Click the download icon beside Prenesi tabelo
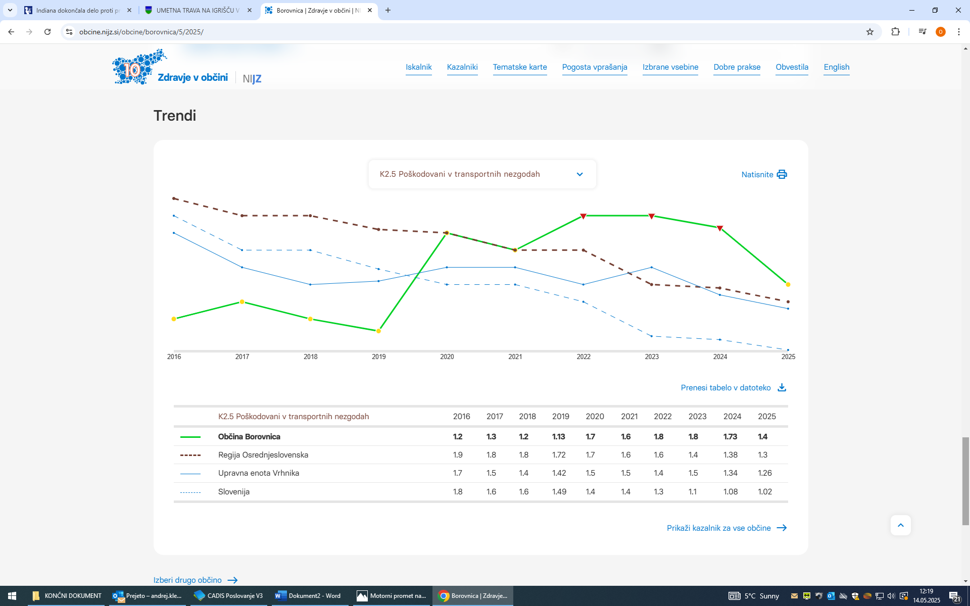 click(x=782, y=387)
